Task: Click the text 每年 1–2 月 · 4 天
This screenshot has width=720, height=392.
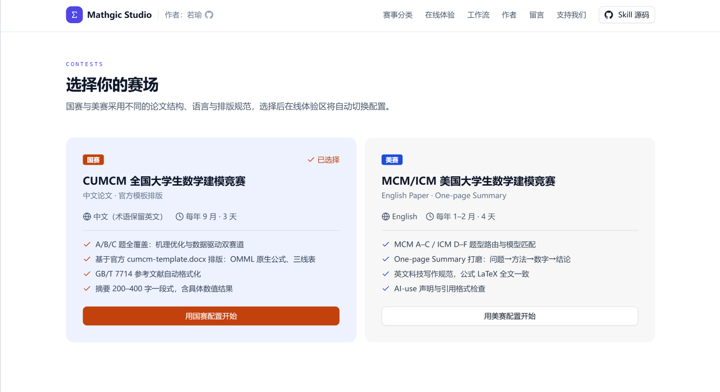Action: (x=465, y=216)
